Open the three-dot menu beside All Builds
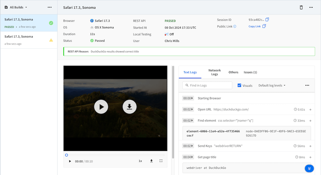Screen dimensions: 321x175 pos(49,7)
